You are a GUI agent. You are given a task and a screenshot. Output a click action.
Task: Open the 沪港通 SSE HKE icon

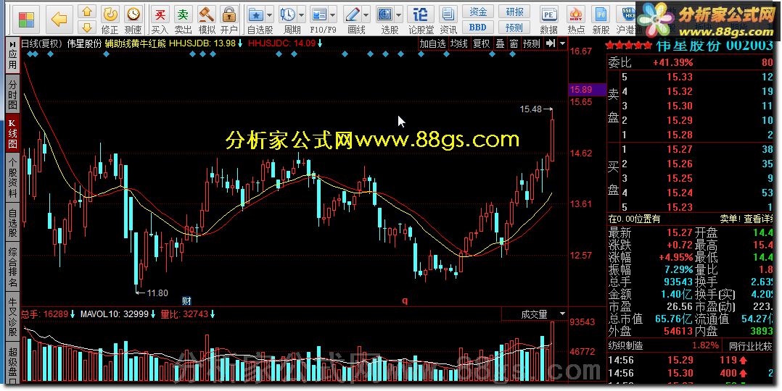point(626,20)
